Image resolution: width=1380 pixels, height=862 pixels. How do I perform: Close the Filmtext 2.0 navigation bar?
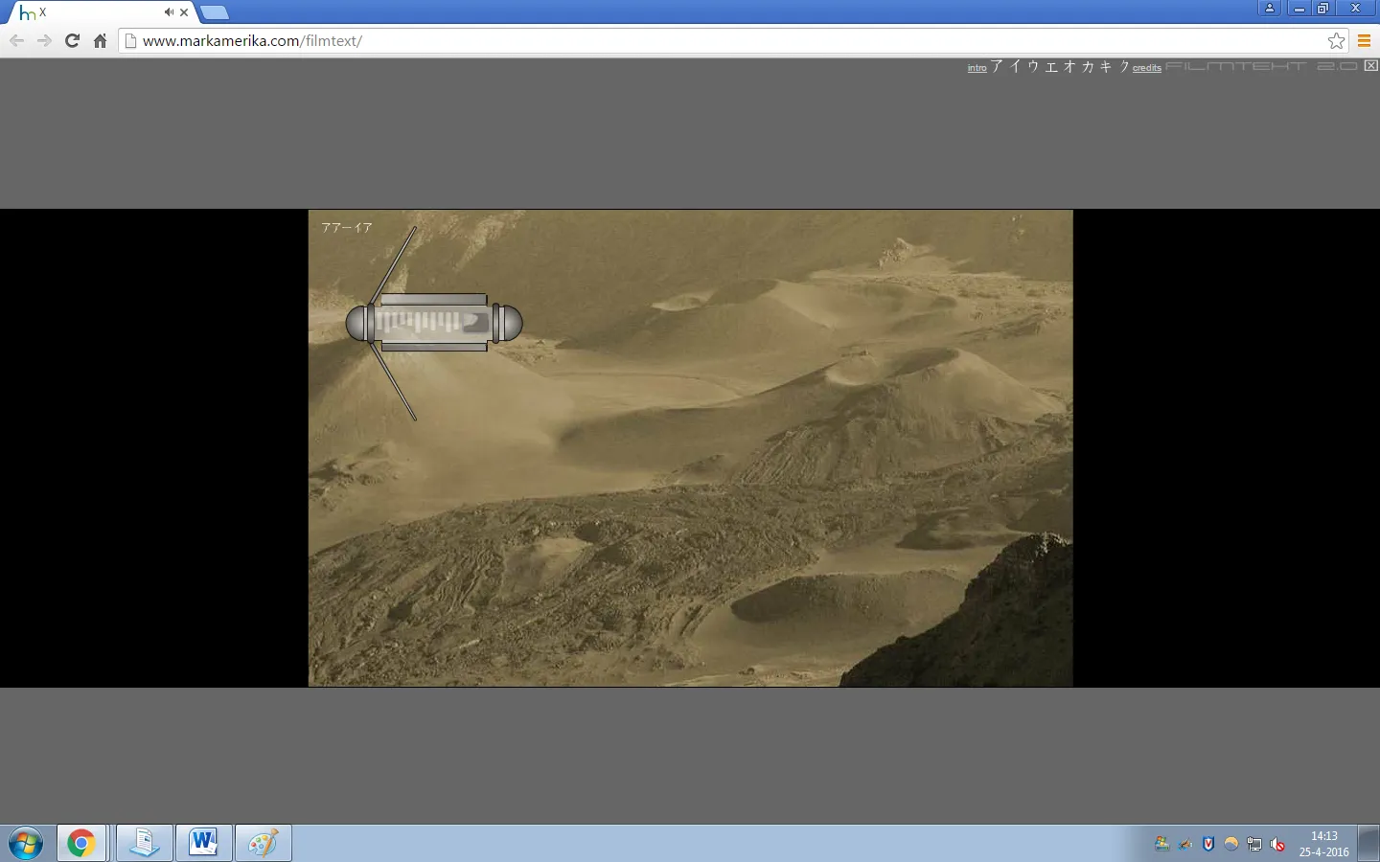coord(1370,66)
